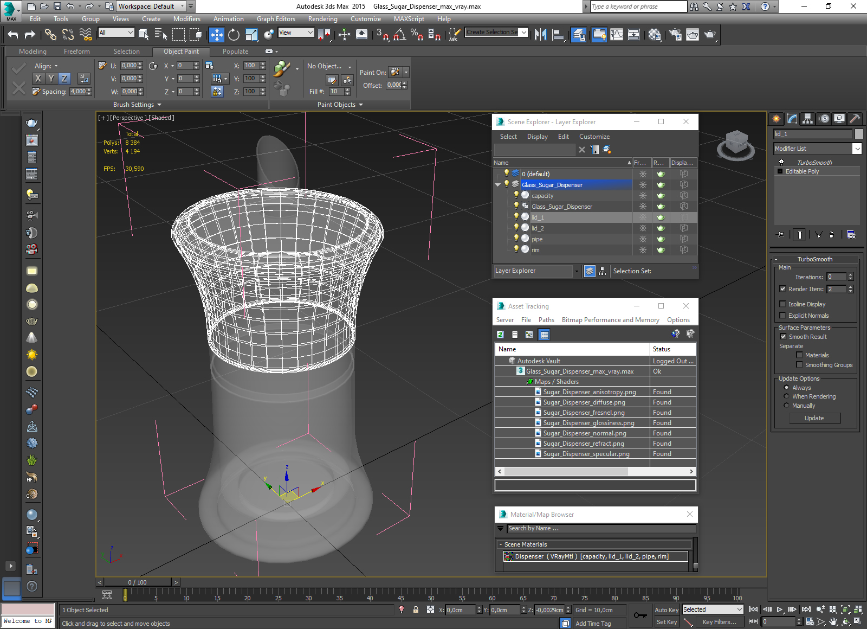The image size is (867, 629).
Task: Open Customize menu in Scene Explorer
Action: click(594, 137)
